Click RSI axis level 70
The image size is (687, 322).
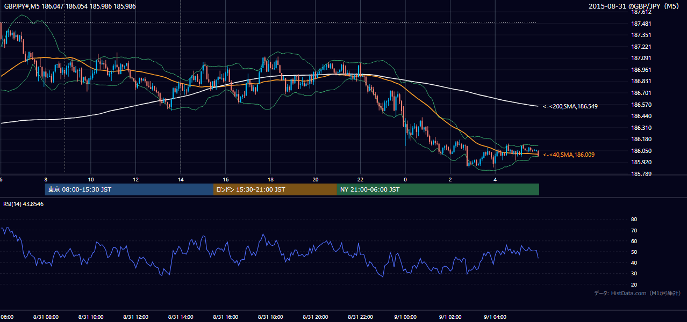coord(634,230)
